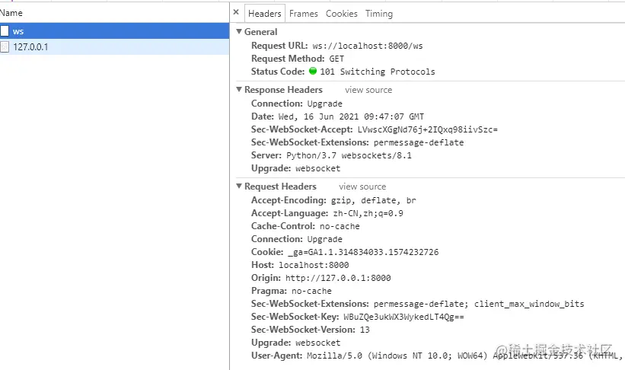Collapse the Response Headers section
The image size is (625, 370).
tap(239, 90)
